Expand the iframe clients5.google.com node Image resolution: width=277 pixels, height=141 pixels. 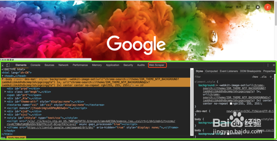[x=5, y=127]
